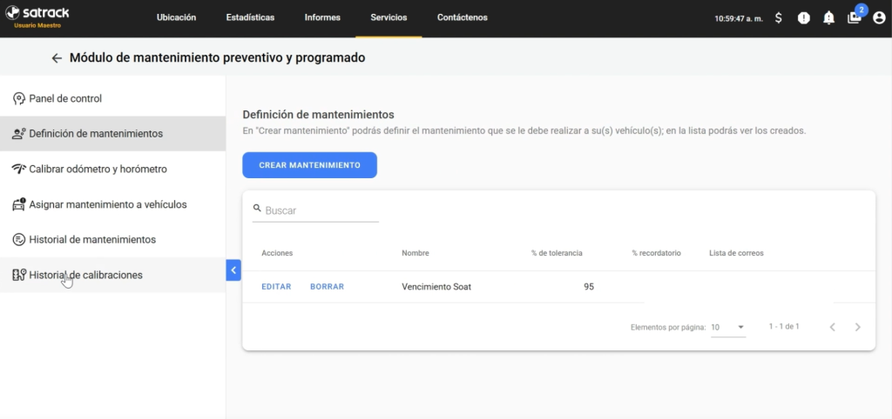Image resolution: width=892 pixels, height=419 pixels.
Task: Select Panel de control in sidebar
Action: 112,99
